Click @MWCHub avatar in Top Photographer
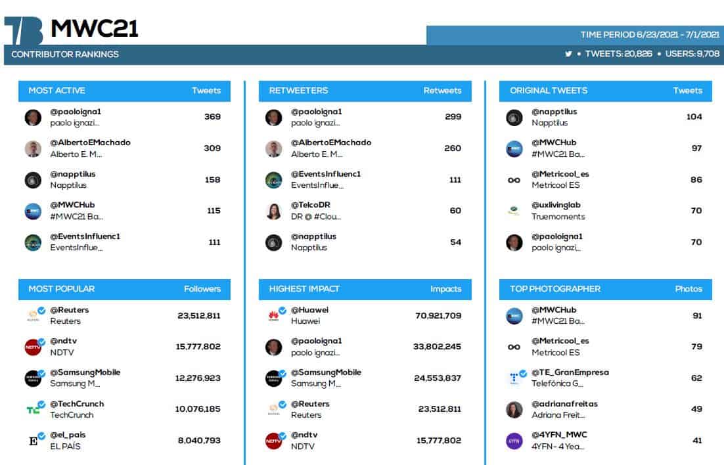Screen dimensions: 724x465 (514, 316)
